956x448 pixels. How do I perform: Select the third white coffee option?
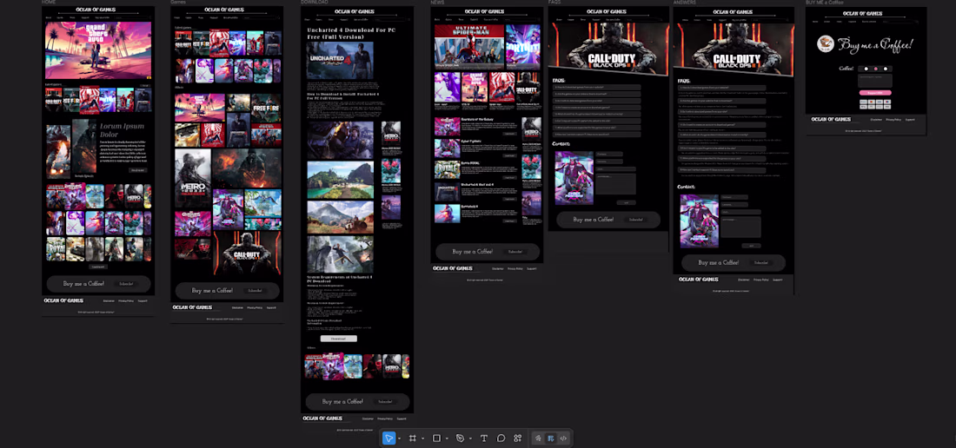click(886, 69)
